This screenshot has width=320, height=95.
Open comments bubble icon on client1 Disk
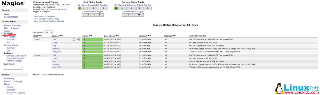[x=74, y=40]
